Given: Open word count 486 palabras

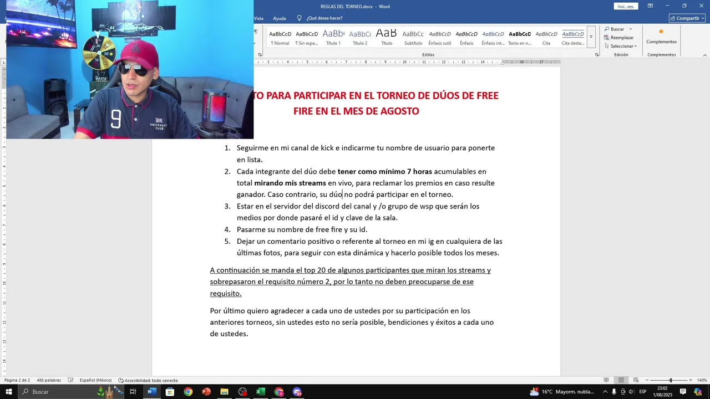Looking at the screenshot, I should coord(49,380).
